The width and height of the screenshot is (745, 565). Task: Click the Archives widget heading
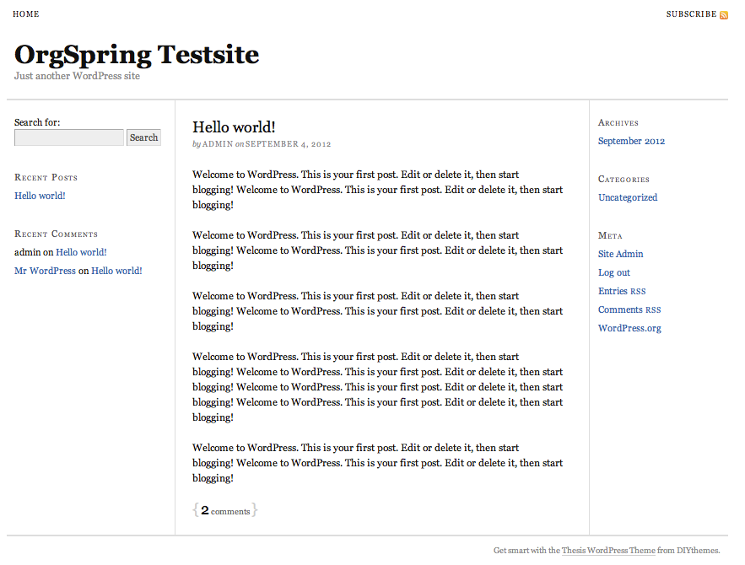click(618, 122)
